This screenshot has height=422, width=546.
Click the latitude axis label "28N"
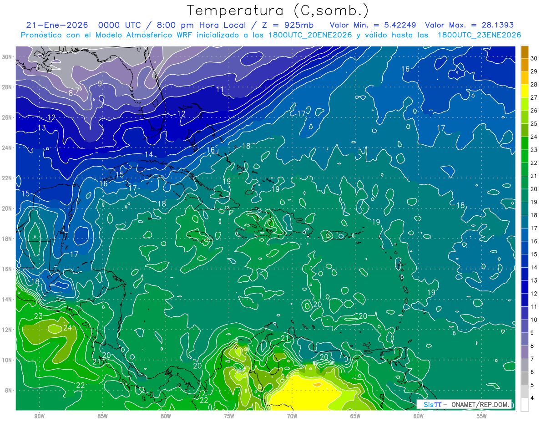tap(7, 87)
